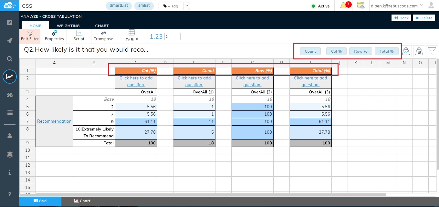Click the filter funnel icon at right
The image size is (439, 207).
click(x=432, y=51)
